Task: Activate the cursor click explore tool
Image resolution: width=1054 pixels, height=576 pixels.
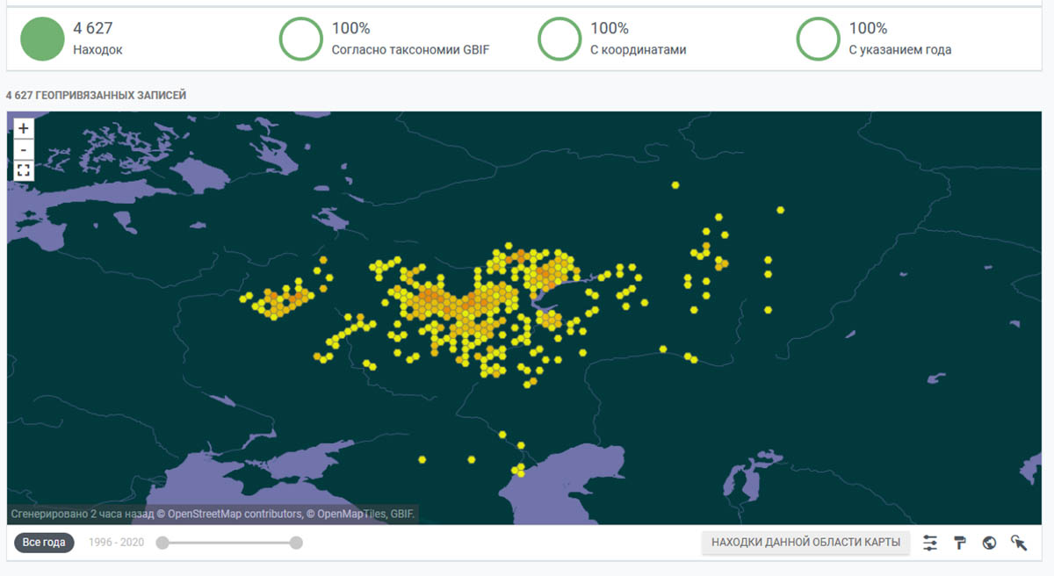Action: point(1019,543)
